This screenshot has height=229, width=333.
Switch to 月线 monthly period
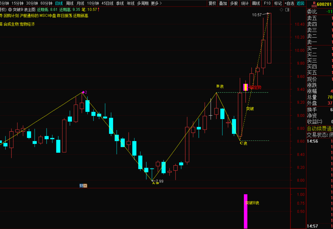tap(80, 3)
